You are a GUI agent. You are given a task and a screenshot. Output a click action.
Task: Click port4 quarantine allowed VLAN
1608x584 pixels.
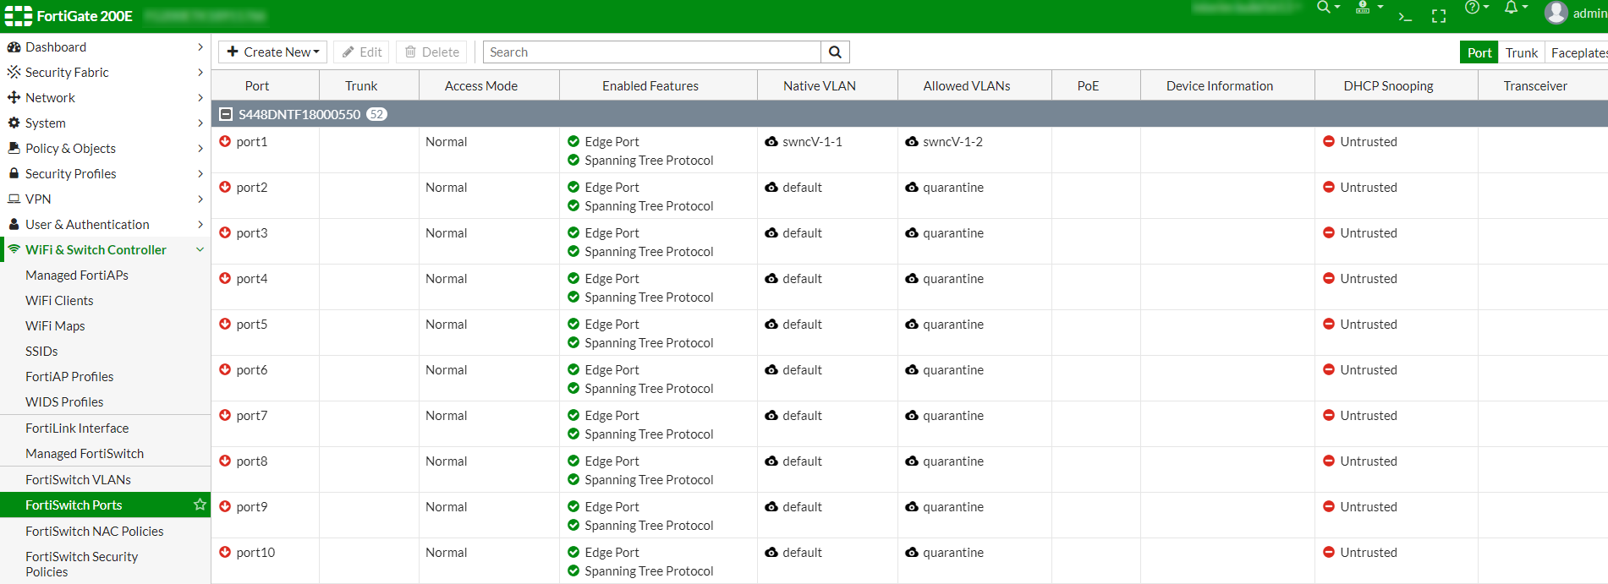tap(953, 279)
